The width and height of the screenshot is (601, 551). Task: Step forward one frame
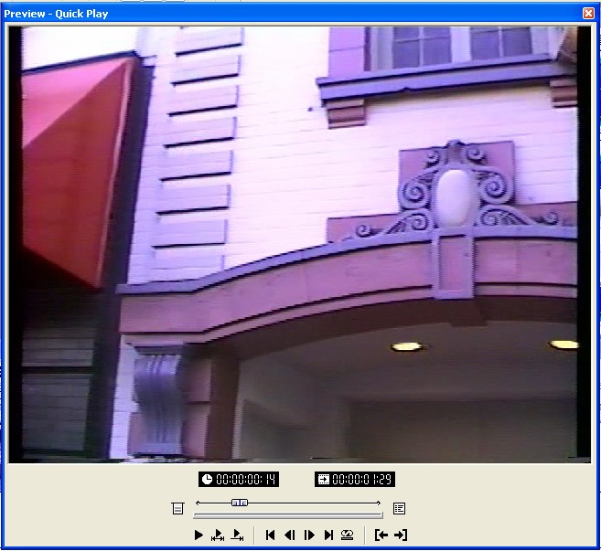click(309, 535)
